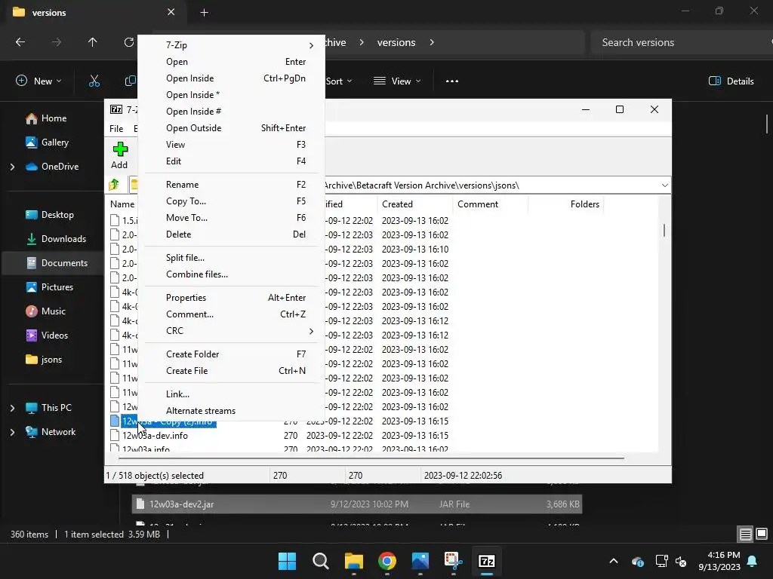Click Explorer back arrow

20,42
